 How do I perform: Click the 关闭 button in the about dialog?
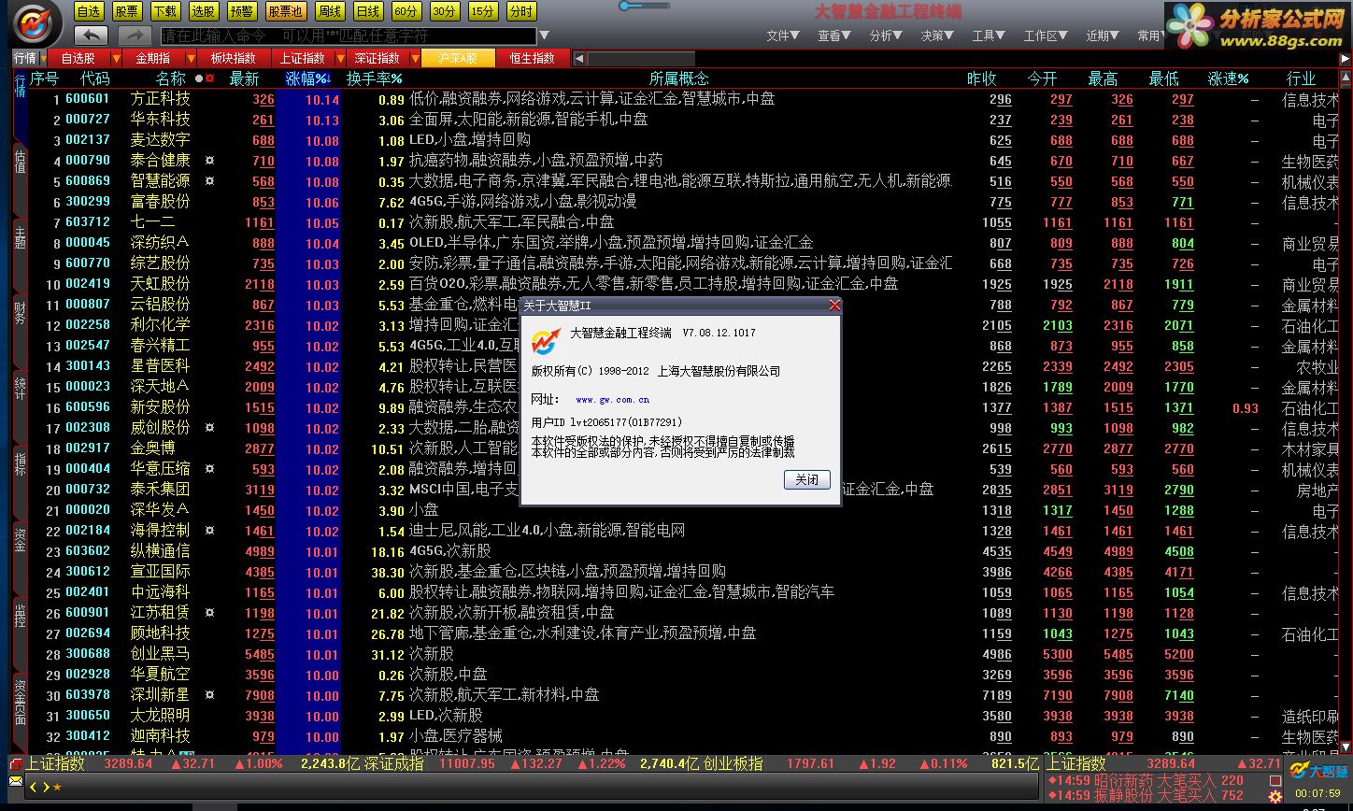(806, 479)
